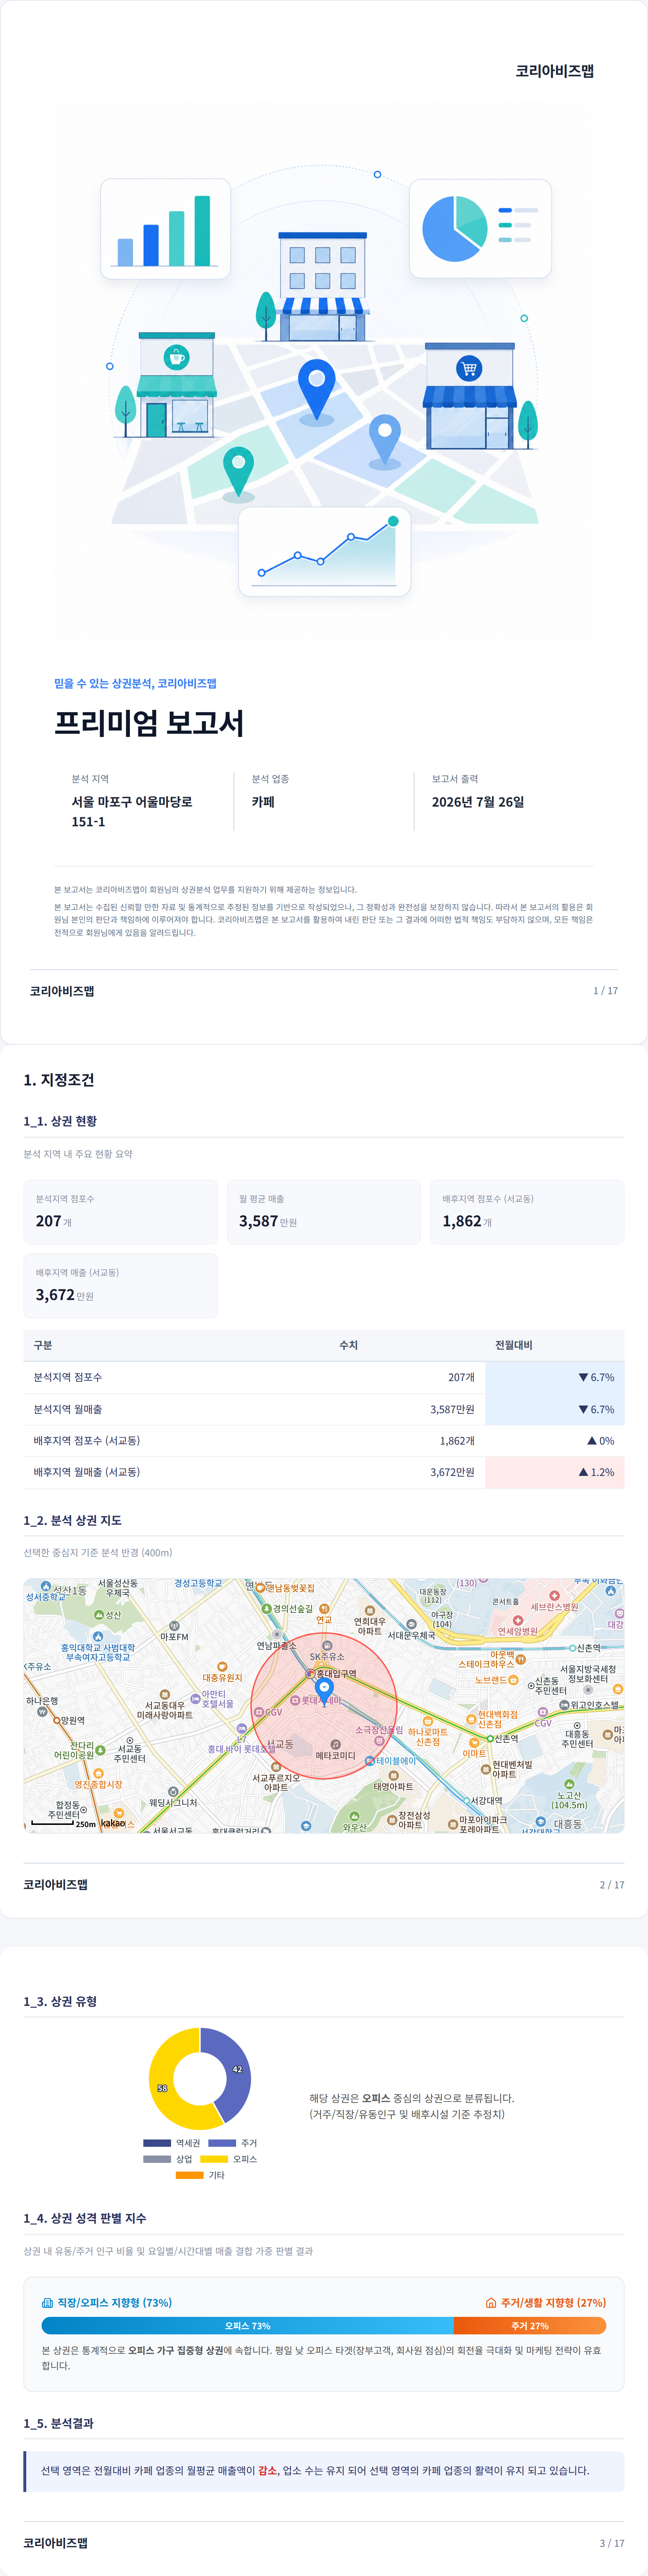
Task: Click the 2026년 7월 26일 report date
Action: tap(478, 802)
